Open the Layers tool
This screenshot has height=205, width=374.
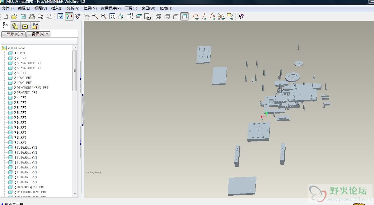coord(139,16)
